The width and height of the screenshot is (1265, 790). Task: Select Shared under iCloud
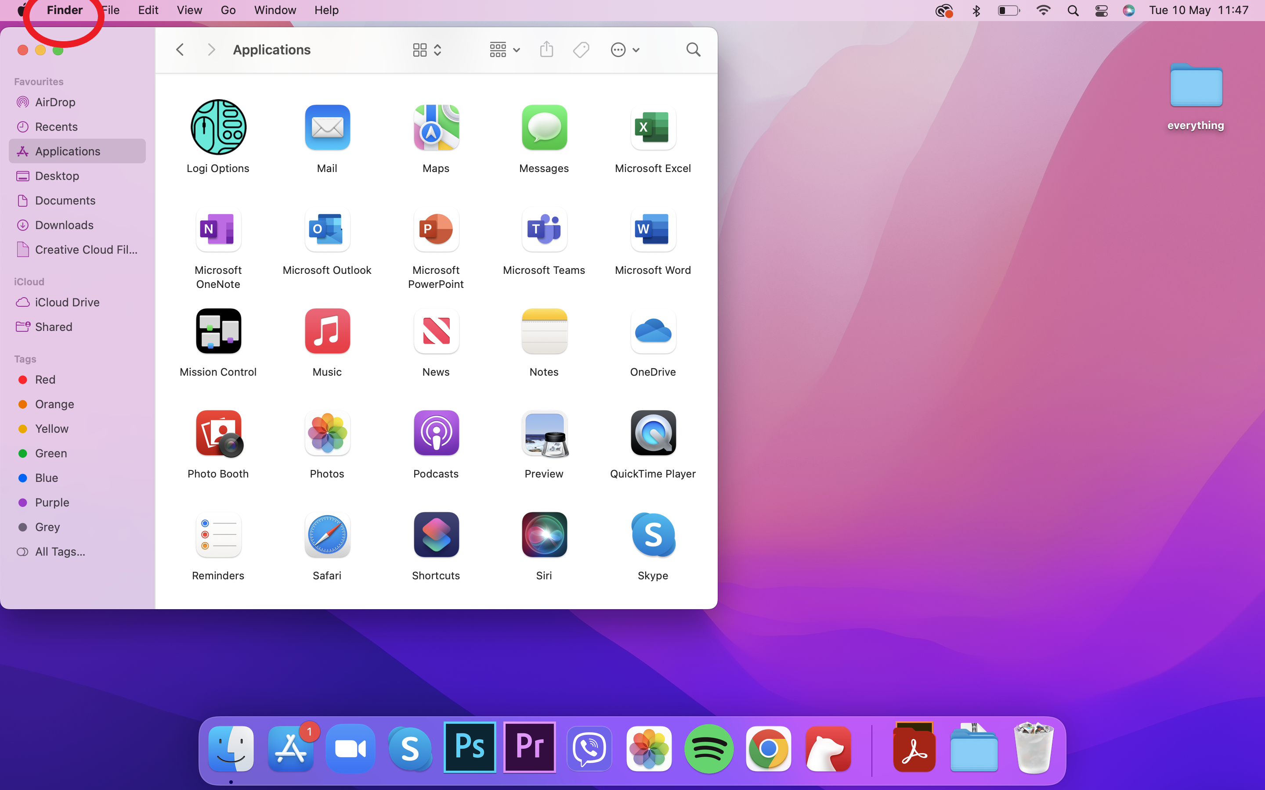77,327
